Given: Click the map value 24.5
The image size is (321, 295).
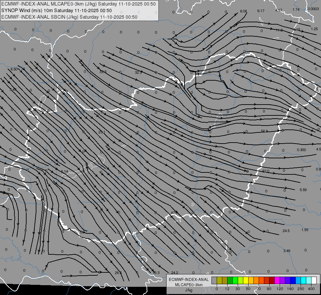Looking at the screenshot, I should [x=286, y=231].
